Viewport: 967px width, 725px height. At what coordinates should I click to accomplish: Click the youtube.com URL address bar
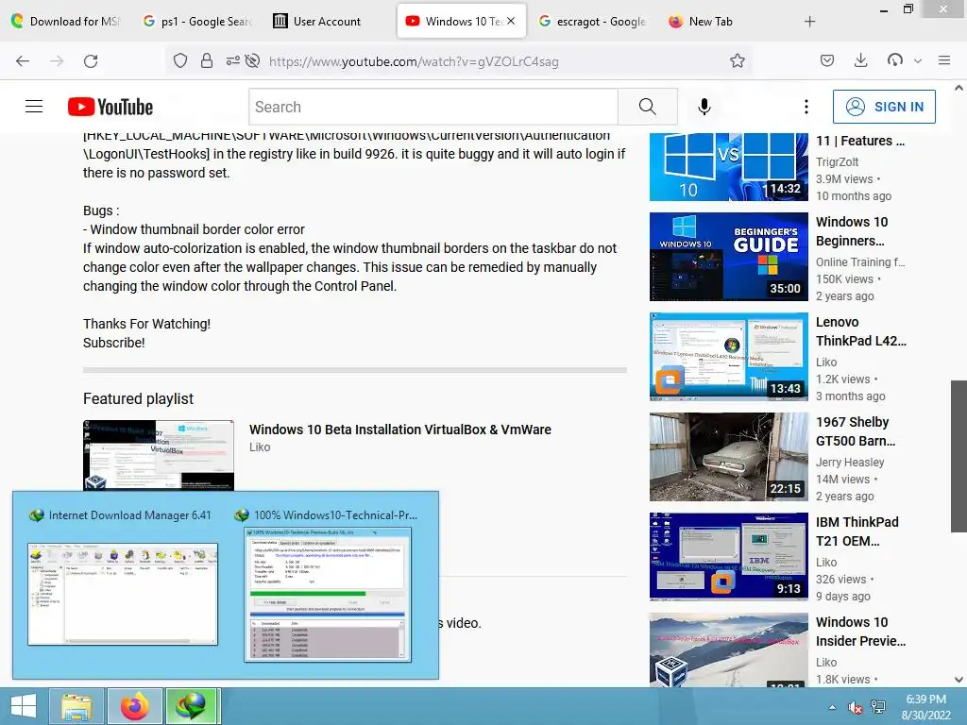point(414,61)
